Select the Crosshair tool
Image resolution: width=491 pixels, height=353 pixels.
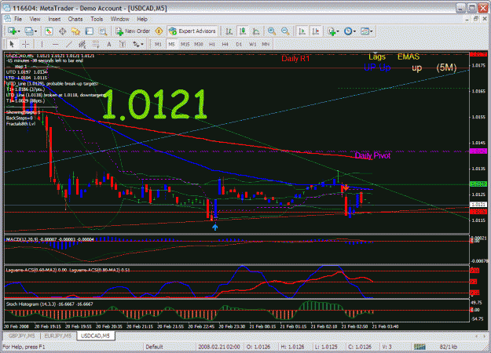tap(26, 45)
